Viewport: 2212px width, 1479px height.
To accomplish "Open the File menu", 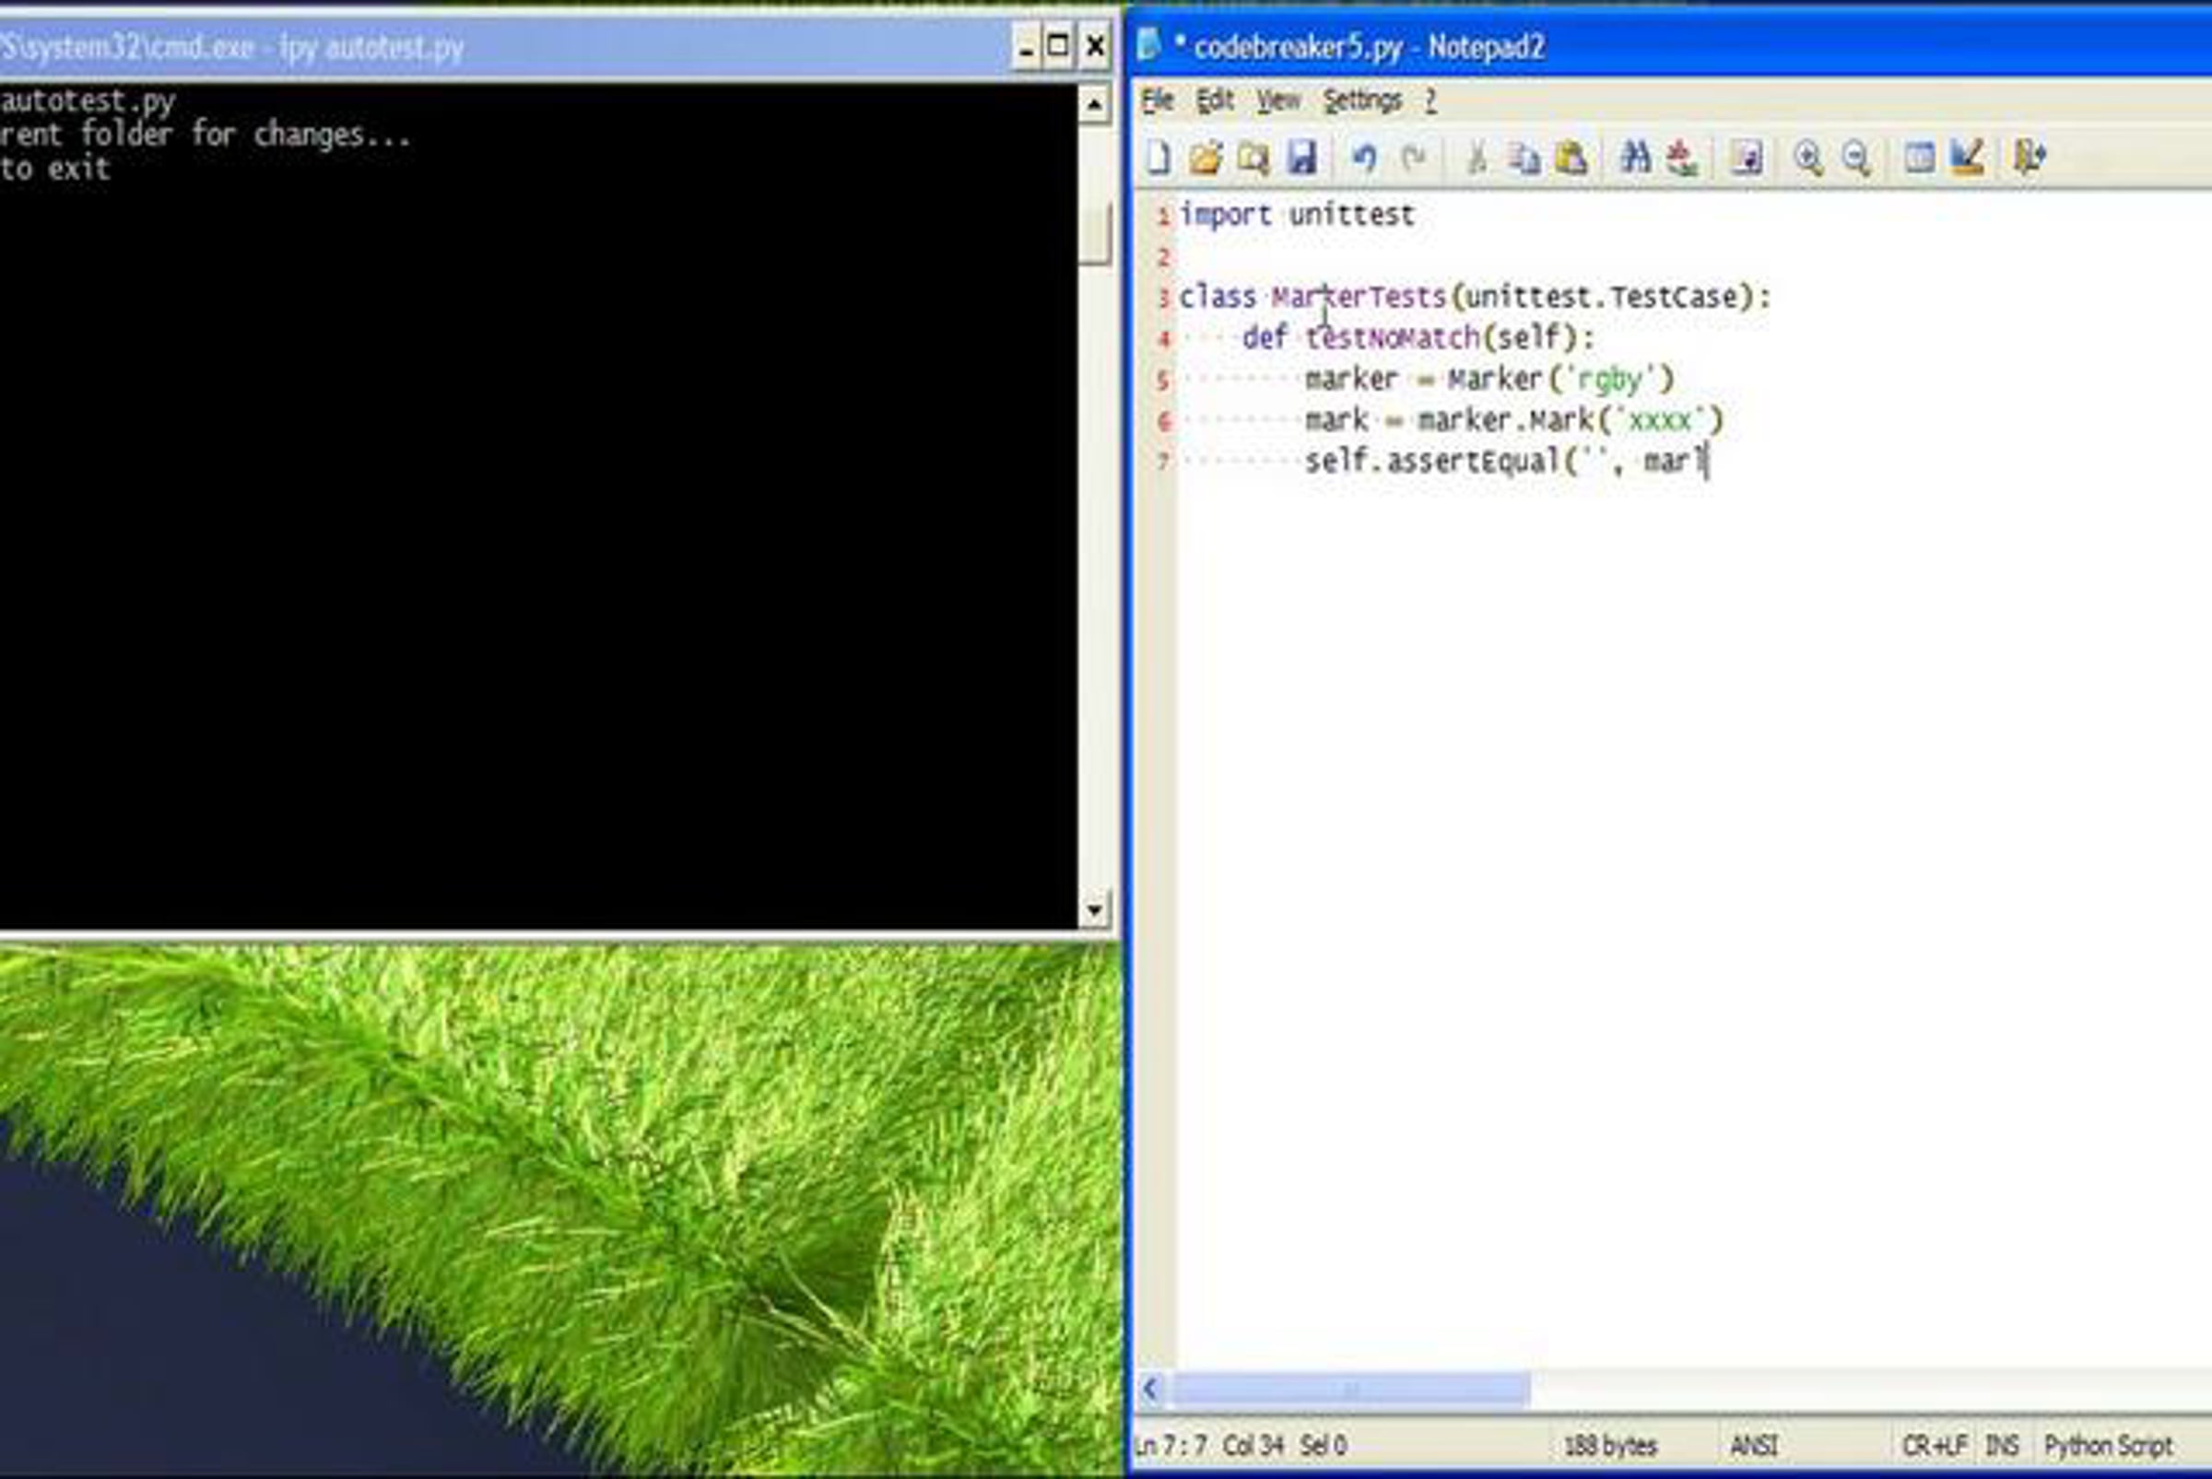I will (x=1158, y=100).
